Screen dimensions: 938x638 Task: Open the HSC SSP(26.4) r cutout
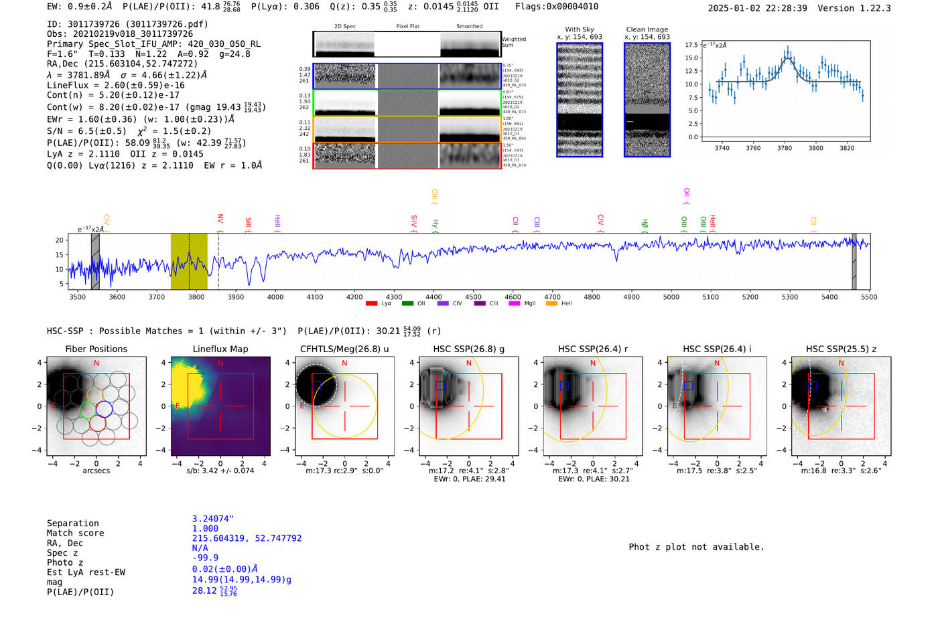pos(592,406)
